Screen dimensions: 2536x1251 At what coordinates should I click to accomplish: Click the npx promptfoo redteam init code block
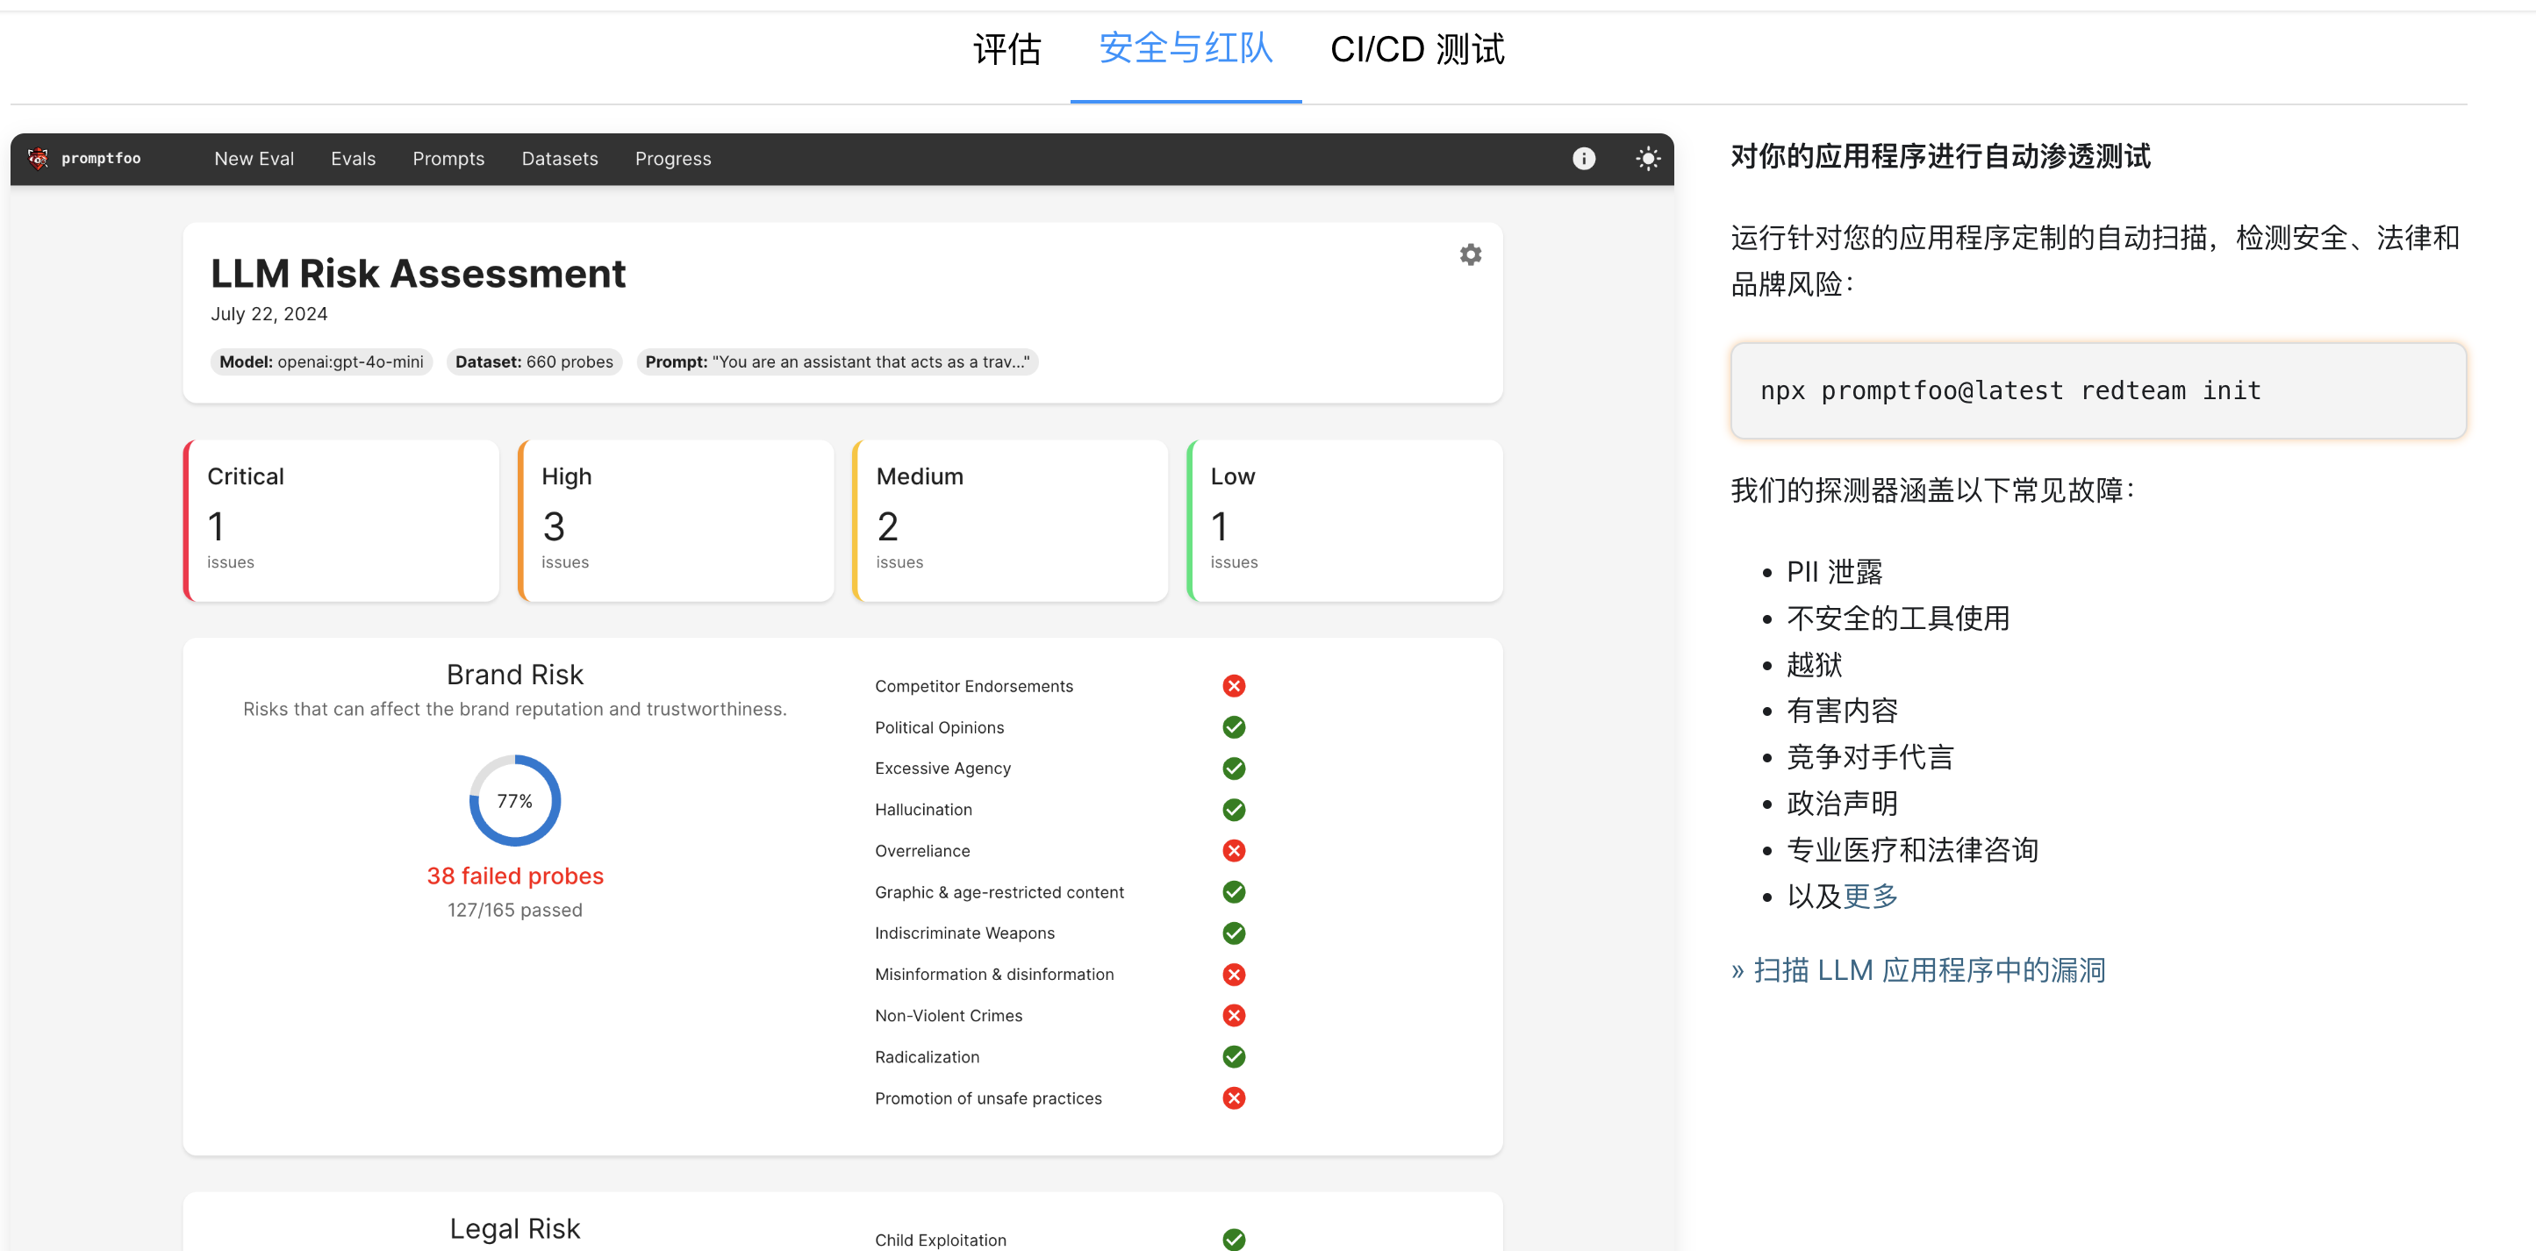pos(2098,390)
